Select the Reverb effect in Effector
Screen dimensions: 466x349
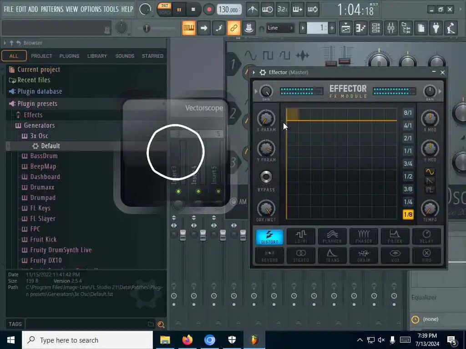[269, 255]
